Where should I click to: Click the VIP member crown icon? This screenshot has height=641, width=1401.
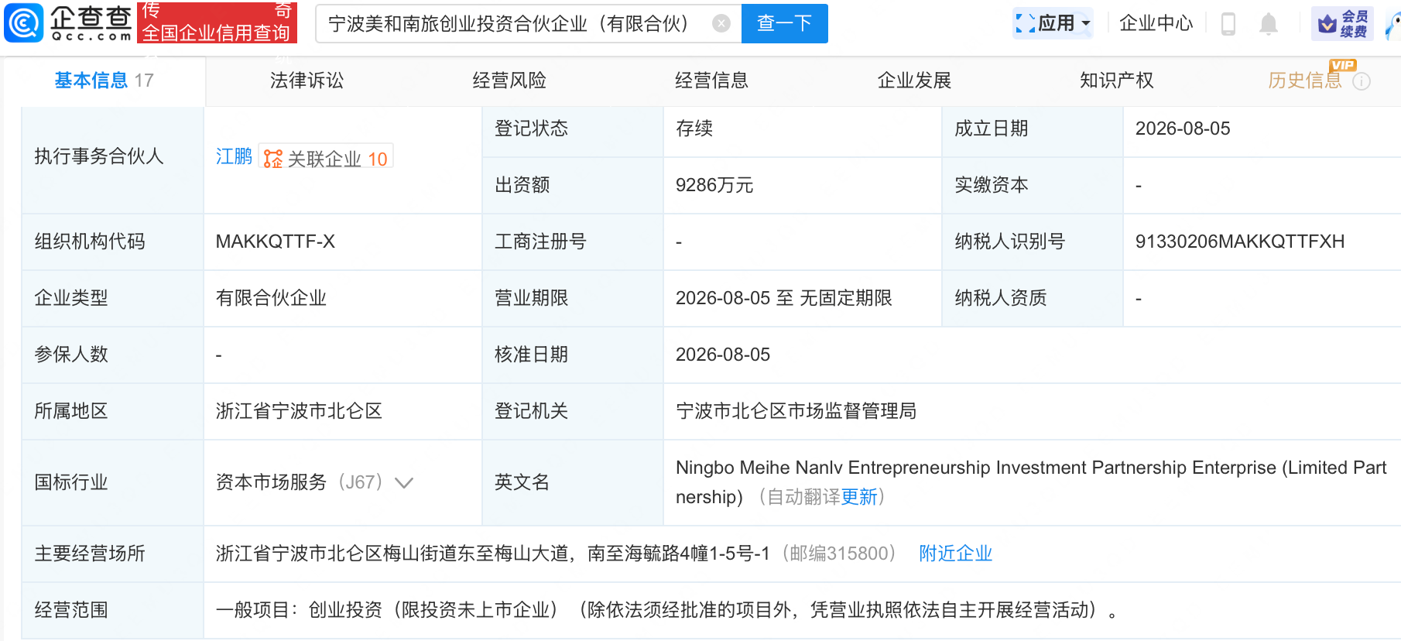1327,24
